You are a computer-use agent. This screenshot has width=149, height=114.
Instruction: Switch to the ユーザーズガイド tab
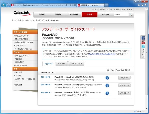[76, 63]
